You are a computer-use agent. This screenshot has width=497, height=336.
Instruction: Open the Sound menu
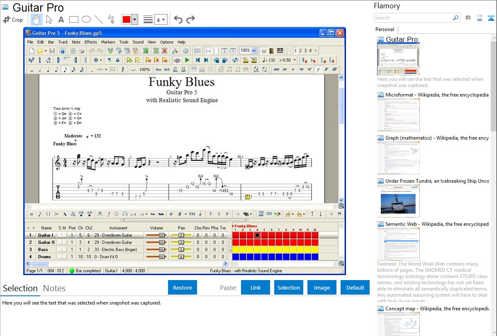(x=138, y=42)
